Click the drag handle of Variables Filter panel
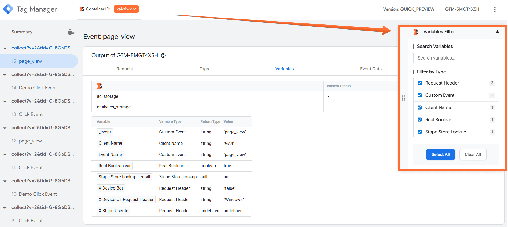The image size is (508, 227). click(403, 98)
